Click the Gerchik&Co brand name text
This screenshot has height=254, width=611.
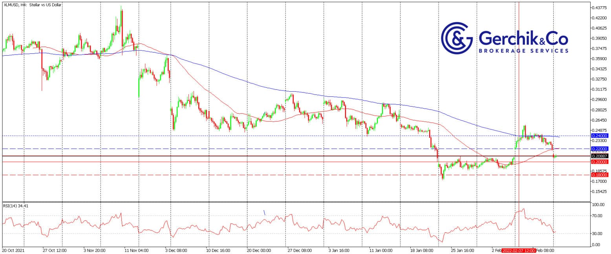[523, 38]
